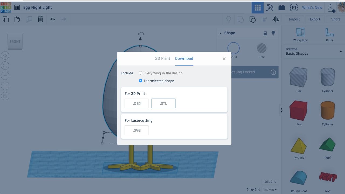This screenshot has width=345, height=194.
Task: Switch to the 3D Print tab
Action: (163, 58)
